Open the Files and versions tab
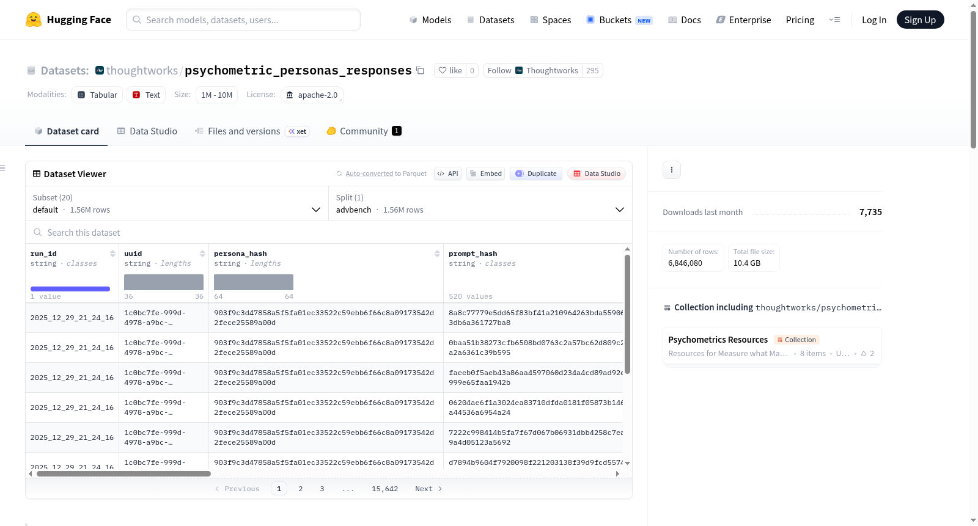This screenshot has height=526, width=978. pos(252,131)
